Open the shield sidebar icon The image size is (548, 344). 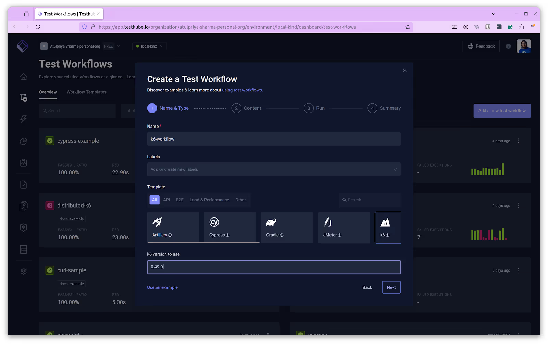[23, 228]
